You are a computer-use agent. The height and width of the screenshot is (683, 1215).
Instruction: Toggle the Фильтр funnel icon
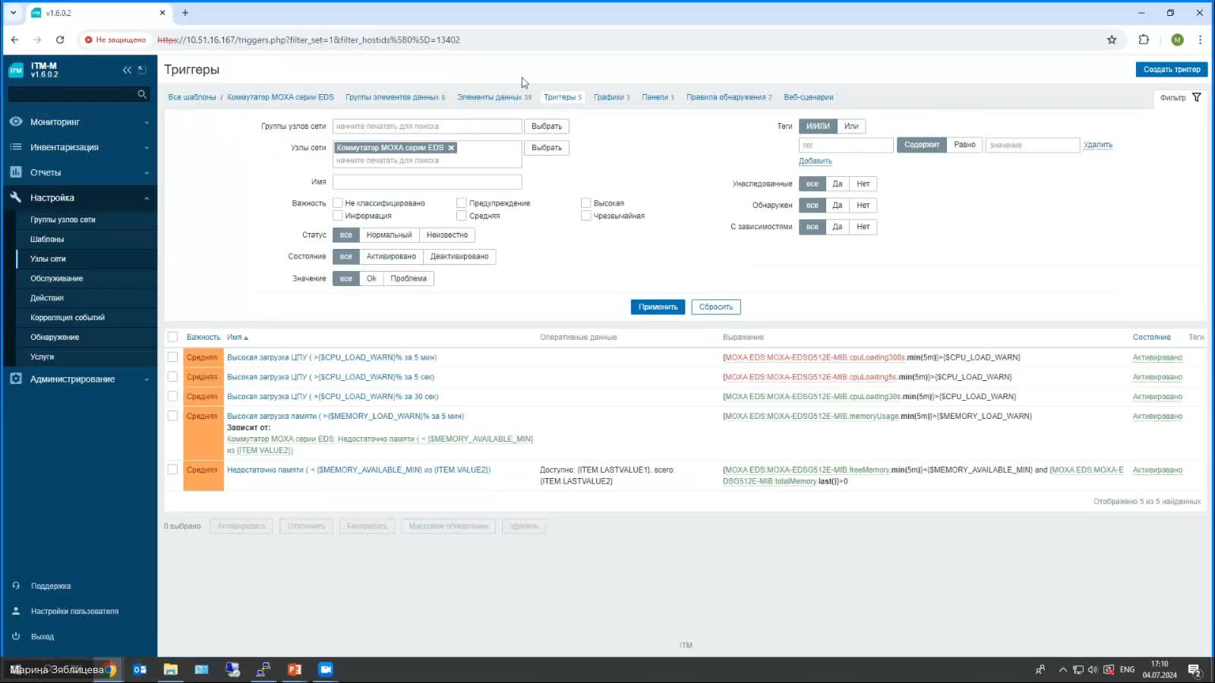pyautogui.click(x=1197, y=97)
